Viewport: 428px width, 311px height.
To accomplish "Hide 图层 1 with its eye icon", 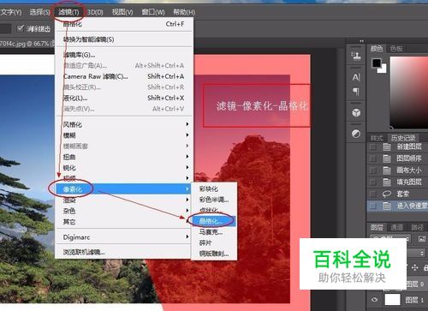I will point(375,300).
